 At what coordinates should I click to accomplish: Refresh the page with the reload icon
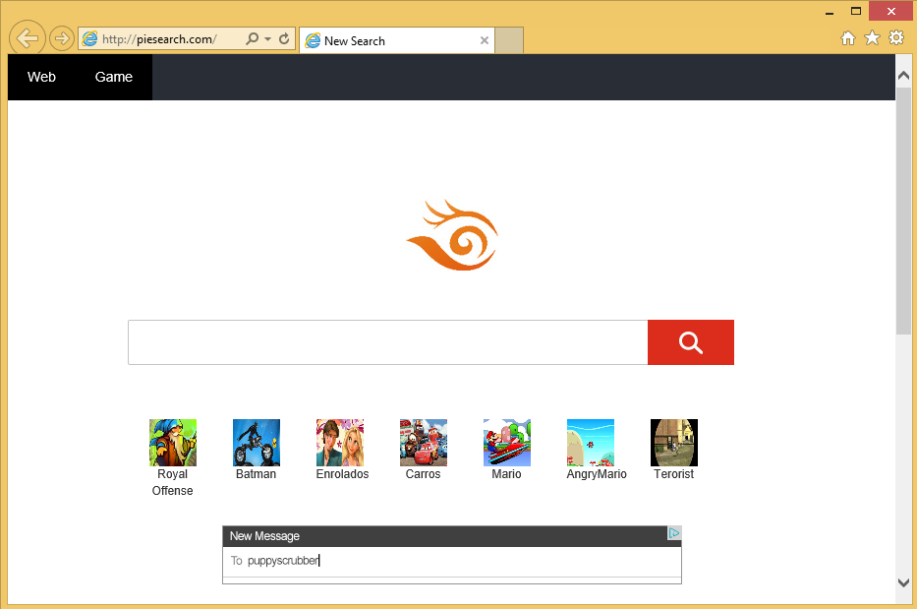(x=284, y=38)
